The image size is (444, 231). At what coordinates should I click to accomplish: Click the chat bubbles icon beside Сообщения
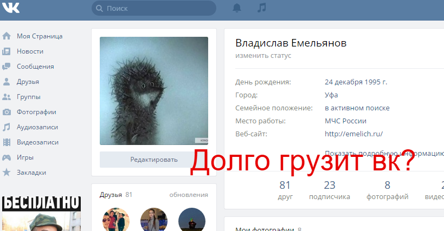[6, 67]
